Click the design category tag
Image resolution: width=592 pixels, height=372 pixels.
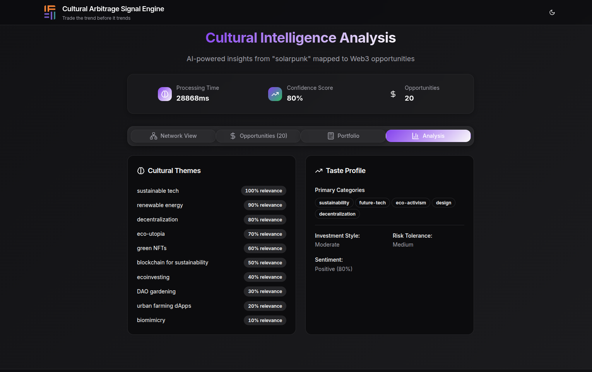point(443,203)
